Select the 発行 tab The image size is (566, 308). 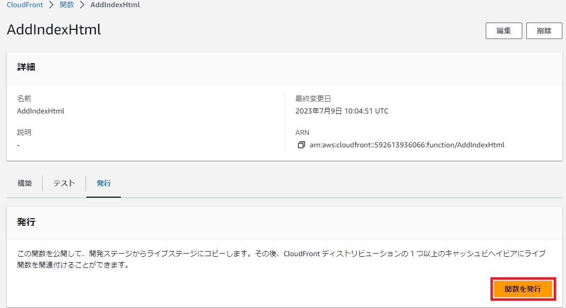pos(104,183)
